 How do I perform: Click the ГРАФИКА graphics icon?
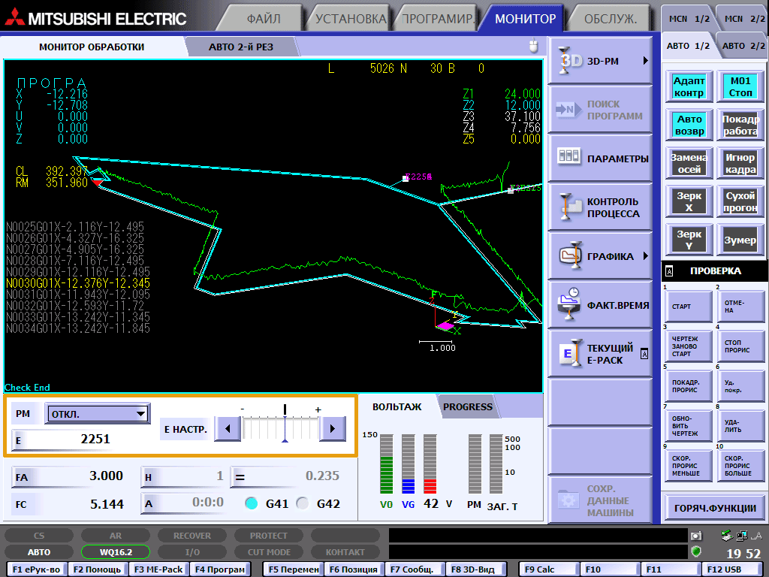[x=568, y=256]
